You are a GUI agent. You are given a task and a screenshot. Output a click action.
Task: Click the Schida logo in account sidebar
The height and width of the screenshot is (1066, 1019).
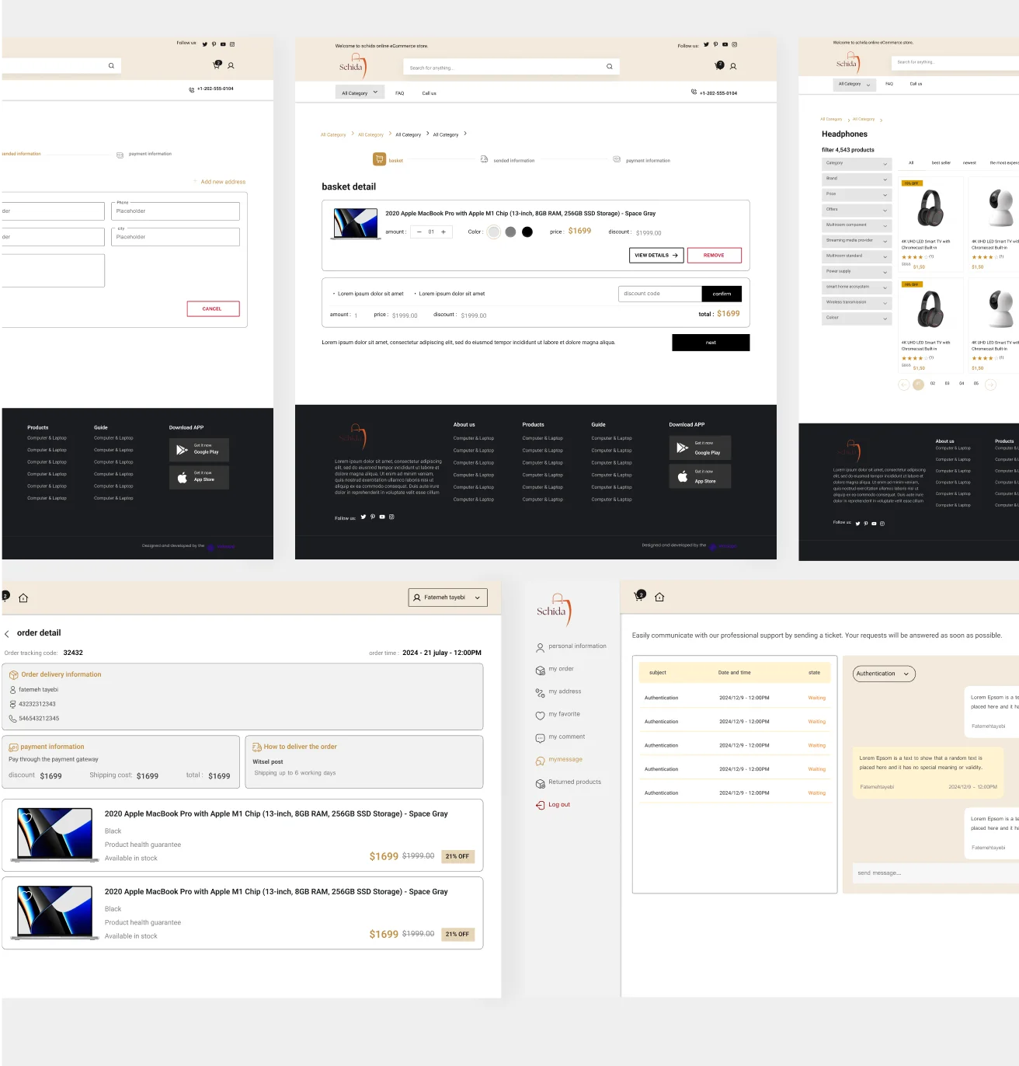pyautogui.click(x=554, y=610)
